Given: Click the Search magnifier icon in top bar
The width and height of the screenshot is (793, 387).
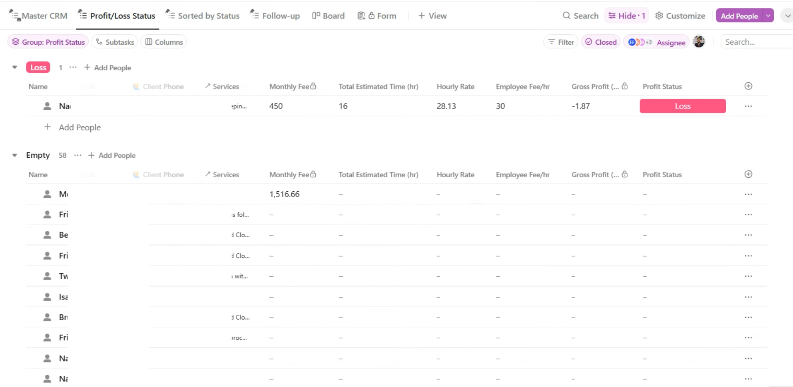Looking at the screenshot, I should [566, 16].
